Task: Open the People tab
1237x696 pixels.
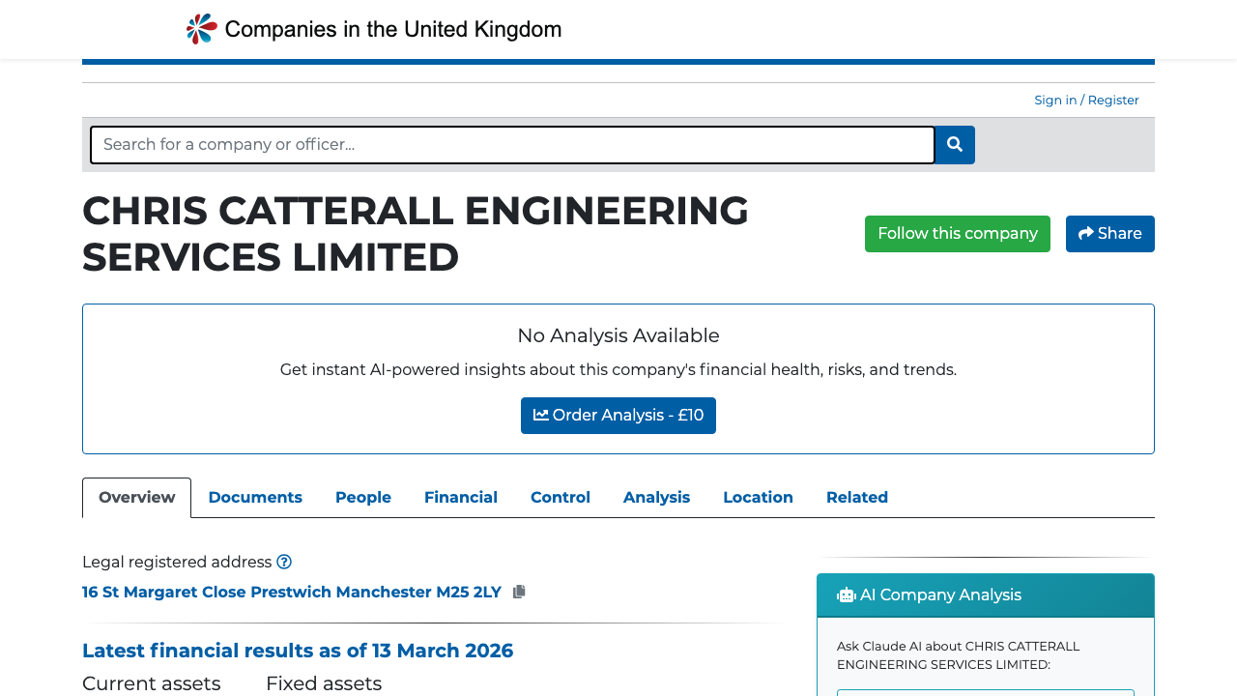Action: pyautogui.click(x=363, y=497)
